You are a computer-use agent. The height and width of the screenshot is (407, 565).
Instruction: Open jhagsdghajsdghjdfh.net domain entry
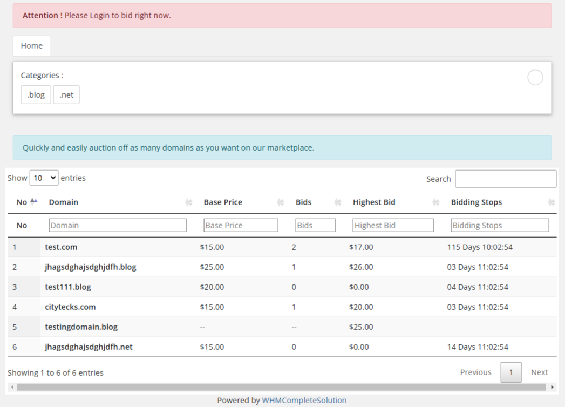point(89,347)
